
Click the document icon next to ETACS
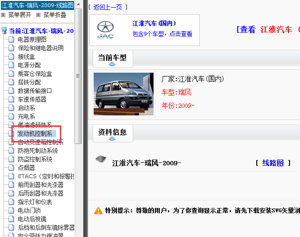click(11, 176)
